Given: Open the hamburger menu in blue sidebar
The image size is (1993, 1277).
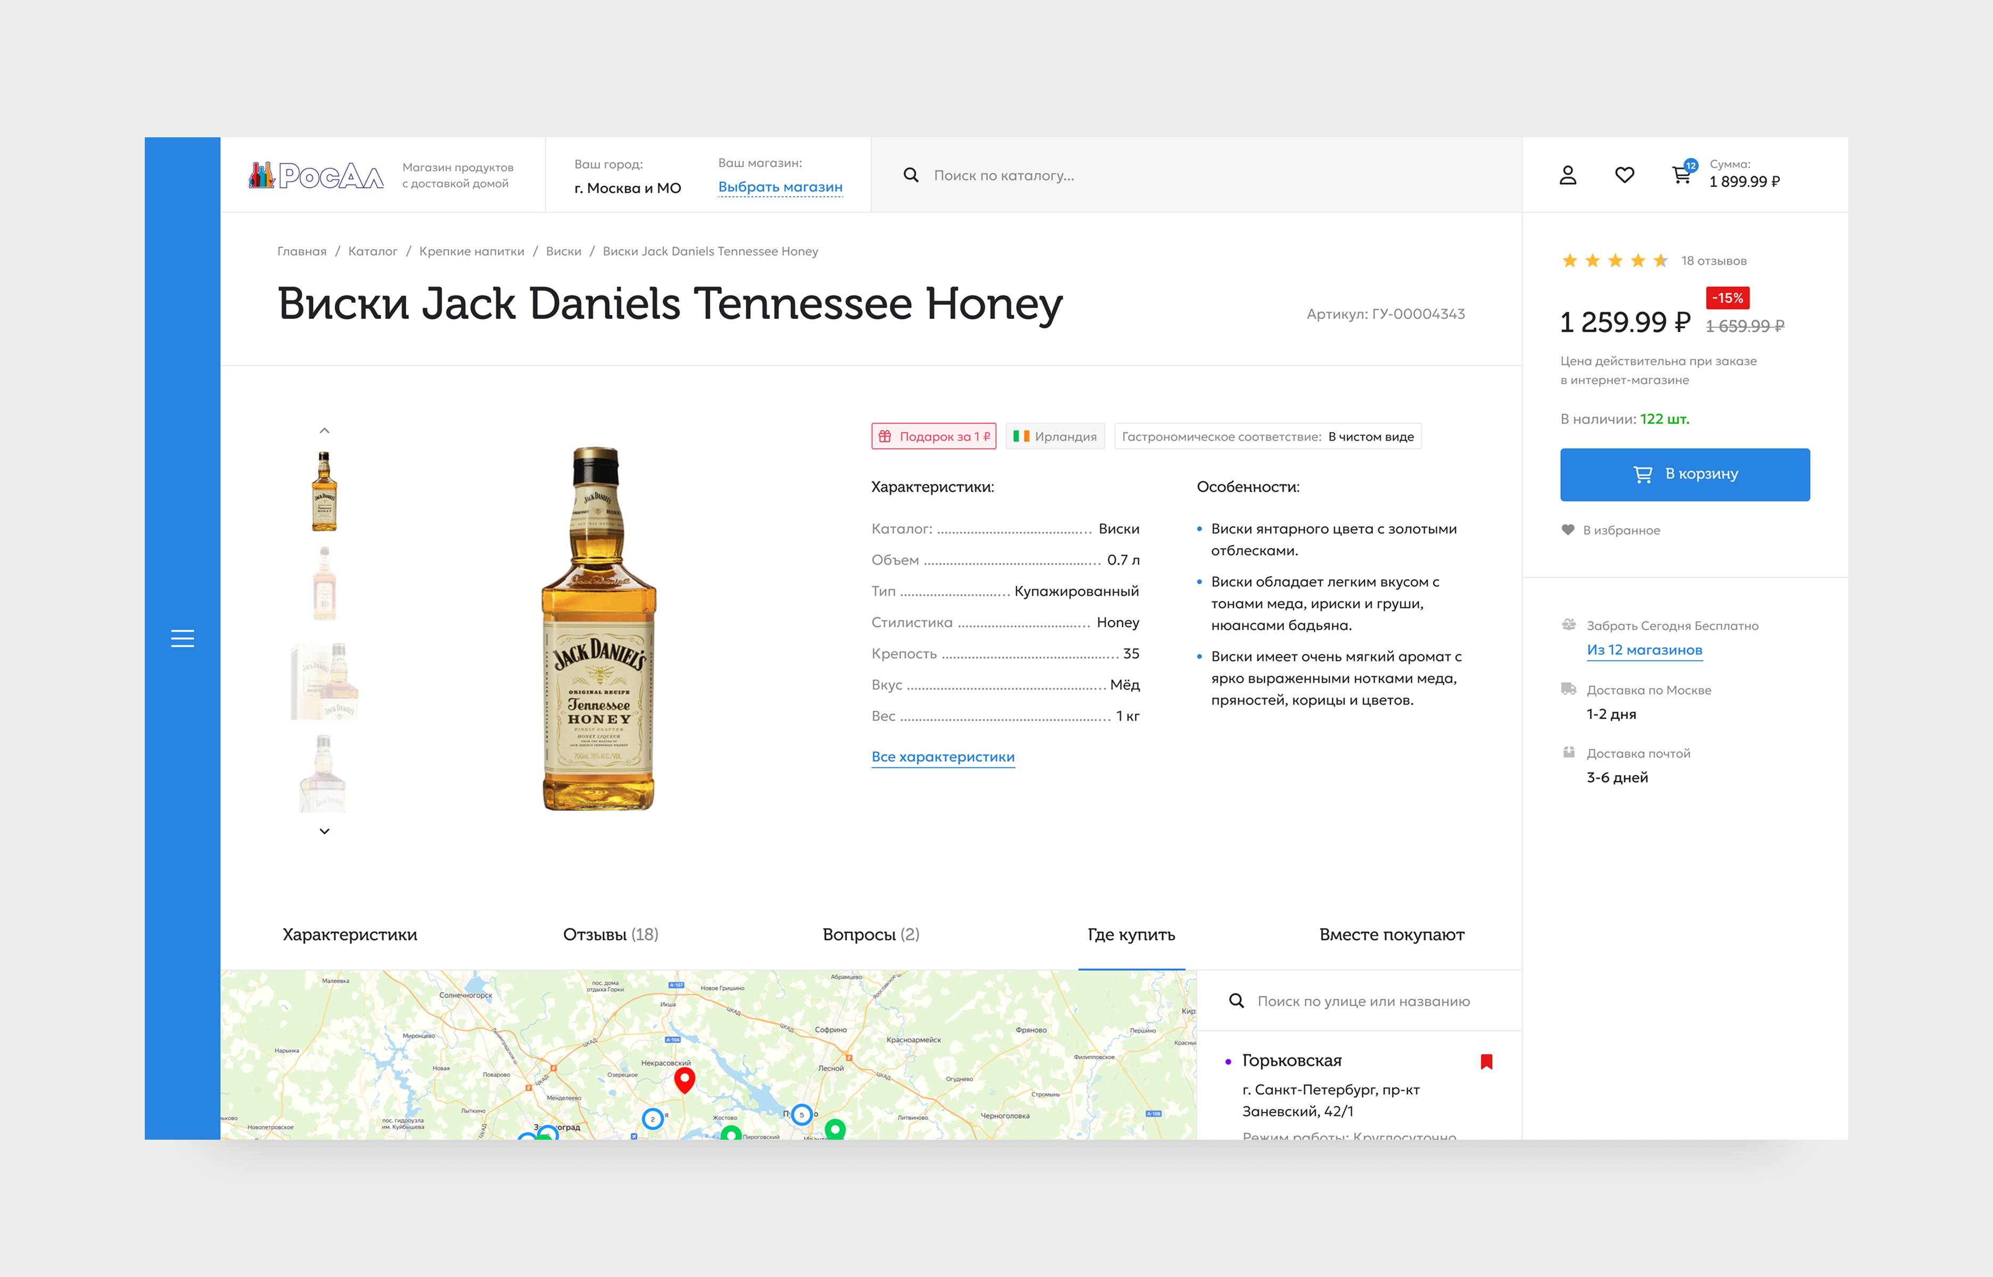Looking at the screenshot, I should tap(183, 638).
